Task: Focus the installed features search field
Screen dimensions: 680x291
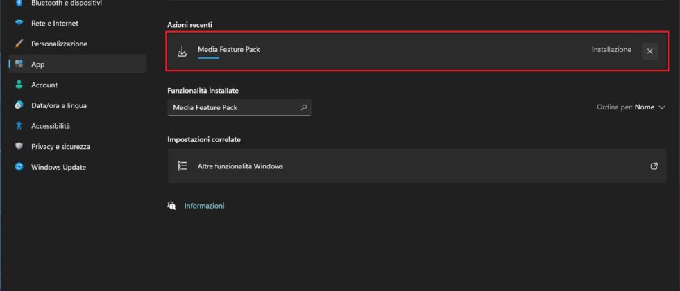Action: click(232, 107)
